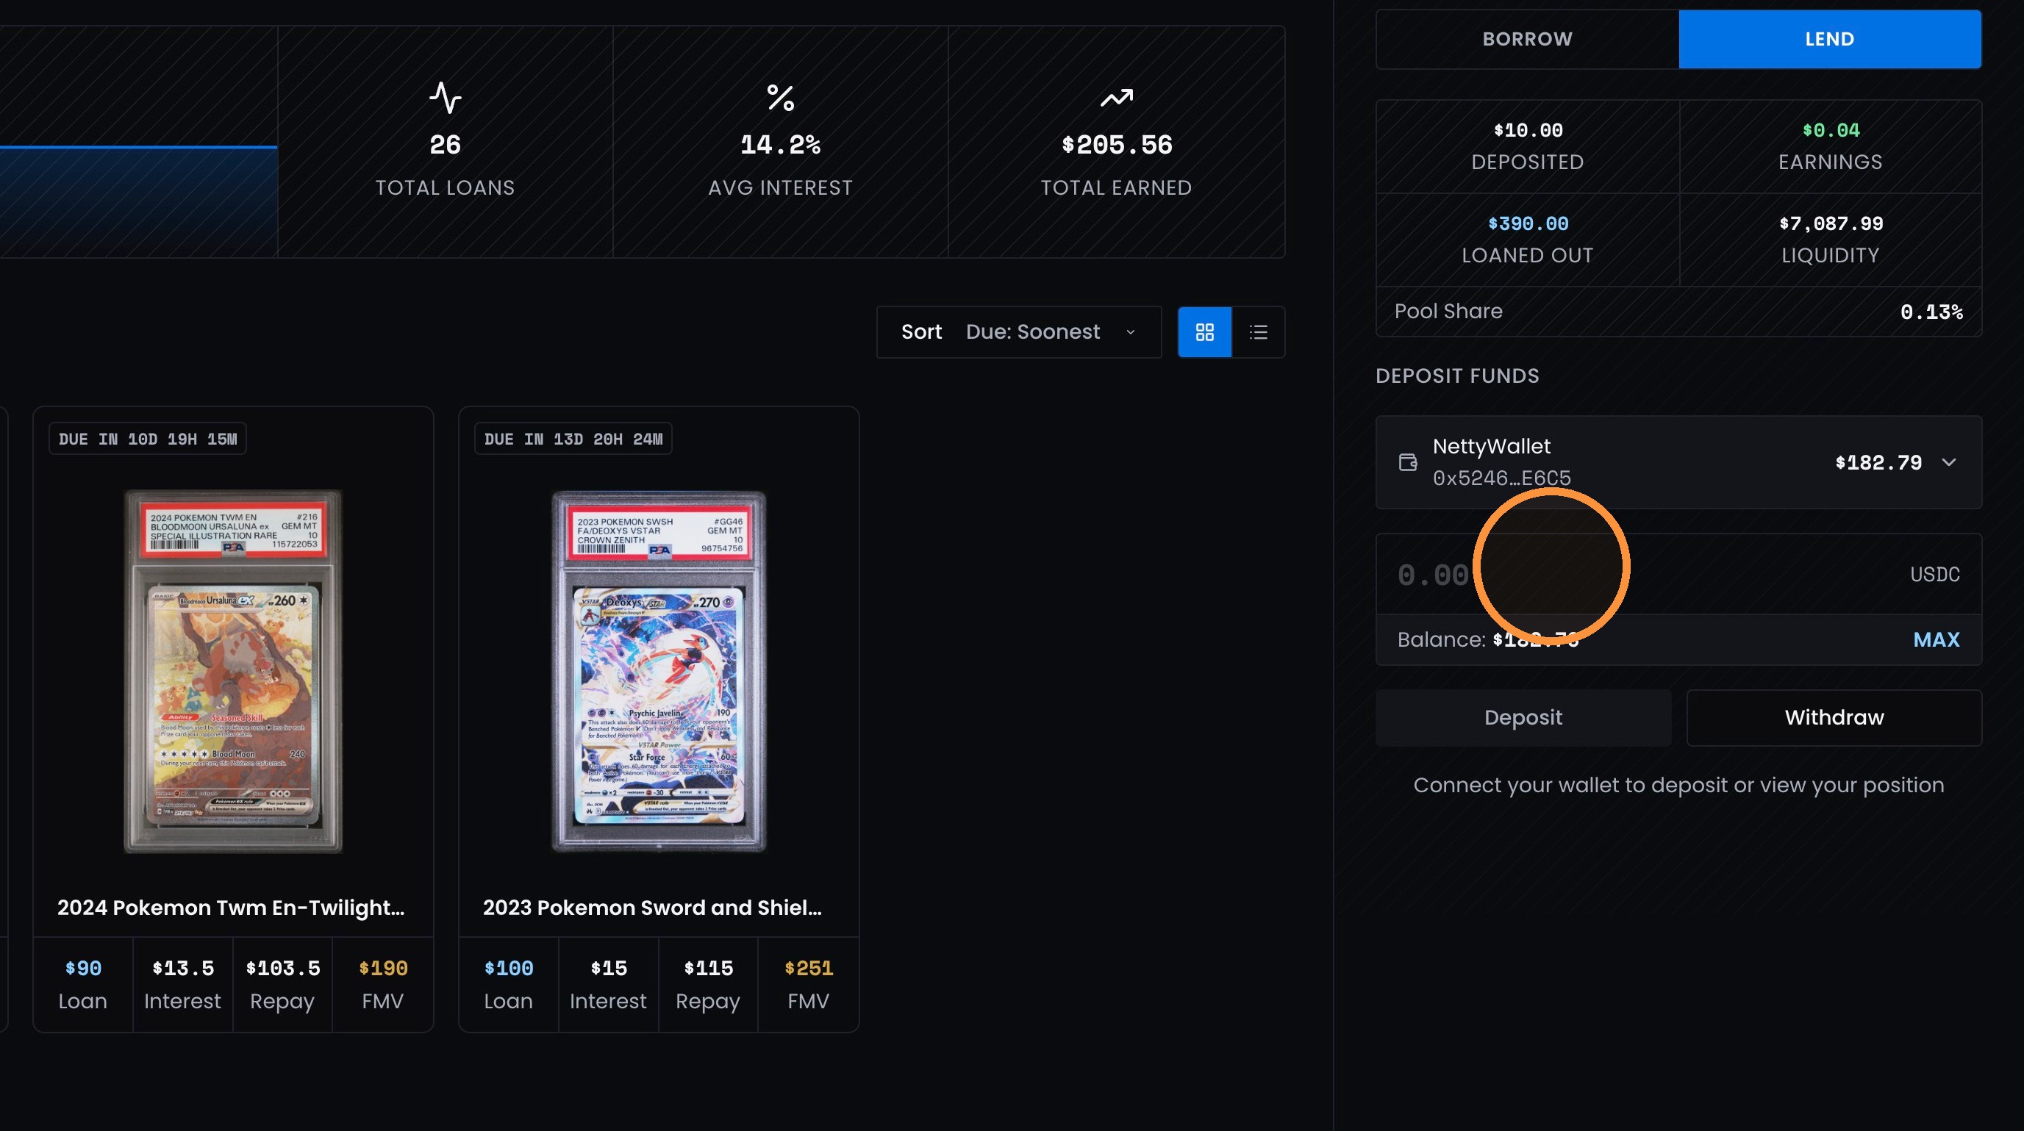Screen dimensions: 2024x1131
Task: Click the $0.04 earnings value
Action: coord(1831,130)
